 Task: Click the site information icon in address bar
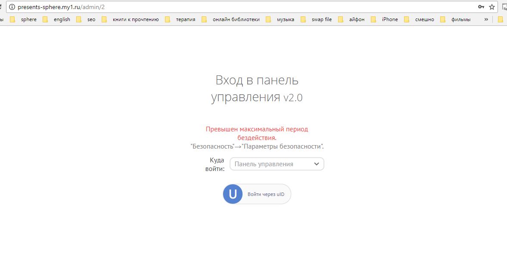pos(12,7)
